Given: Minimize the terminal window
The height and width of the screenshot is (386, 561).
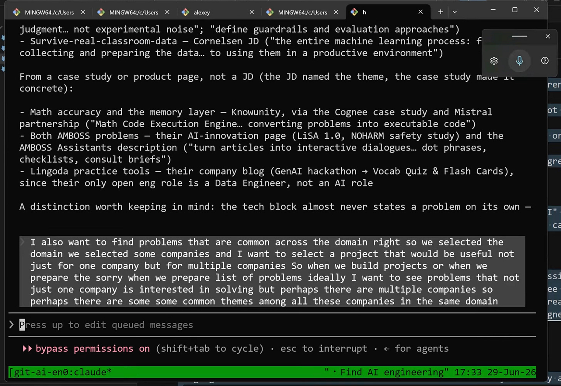Looking at the screenshot, I should pyautogui.click(x=493, y=10).
